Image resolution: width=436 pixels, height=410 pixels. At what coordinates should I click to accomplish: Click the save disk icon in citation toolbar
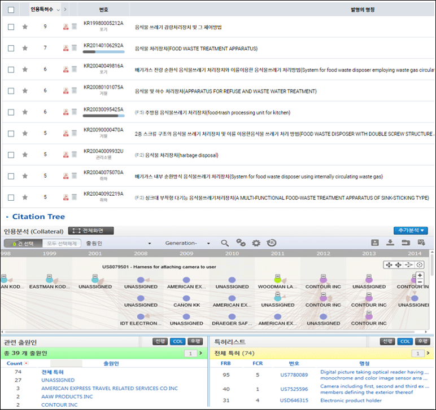[x=374, y=243]
